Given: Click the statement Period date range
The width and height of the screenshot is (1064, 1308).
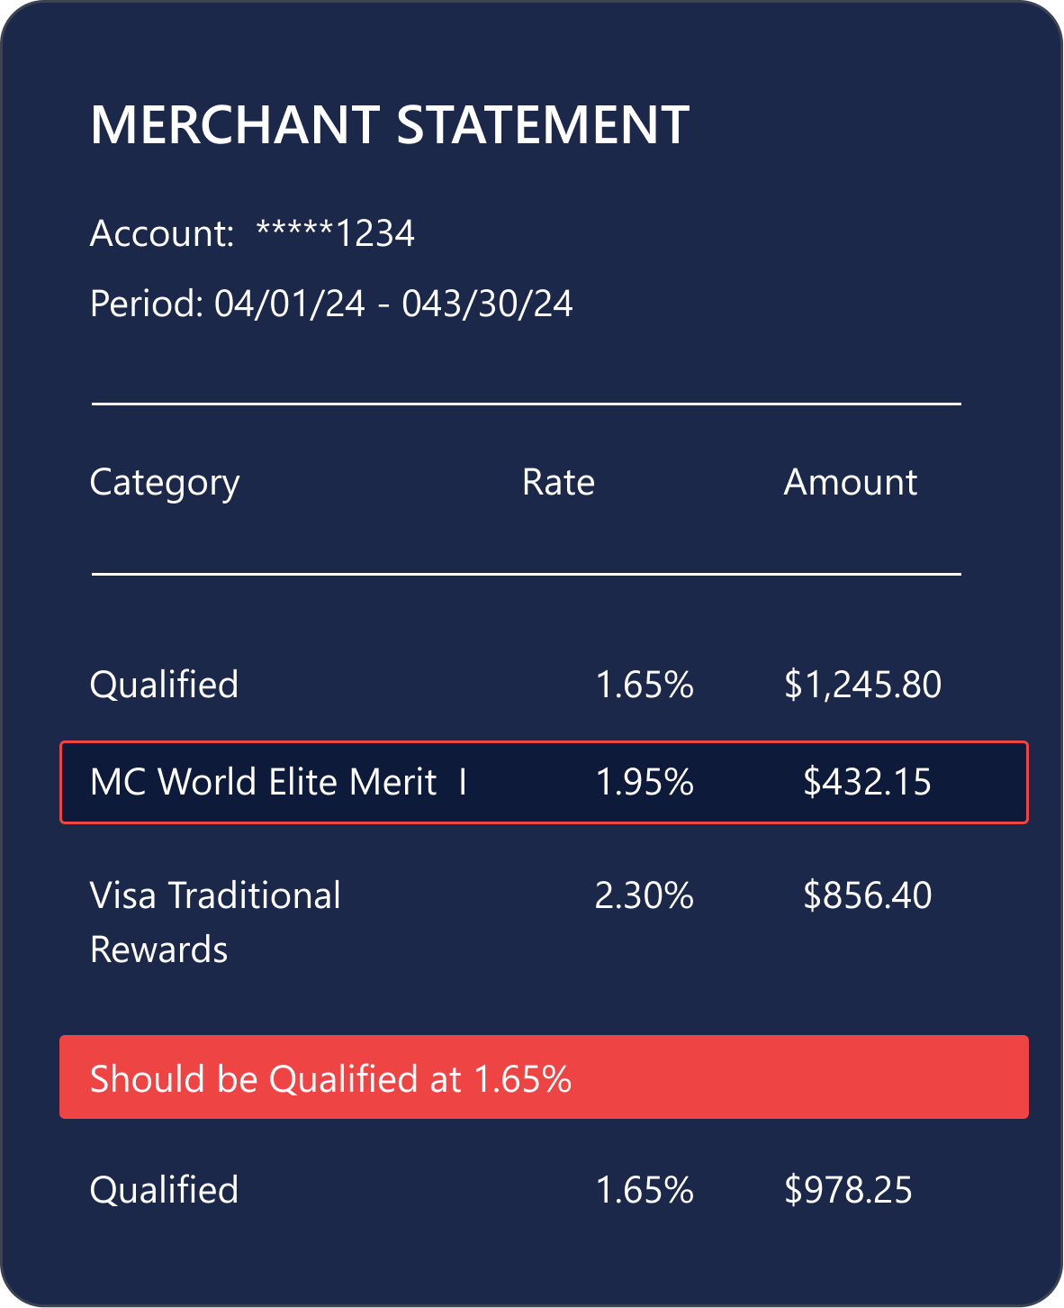Looking at the screenshot, I should coord(331,304).
